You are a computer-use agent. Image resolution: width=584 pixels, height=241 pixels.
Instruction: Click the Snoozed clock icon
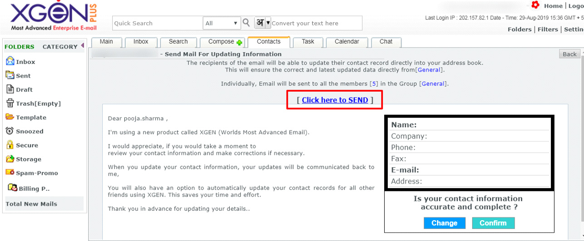(10, 131)
